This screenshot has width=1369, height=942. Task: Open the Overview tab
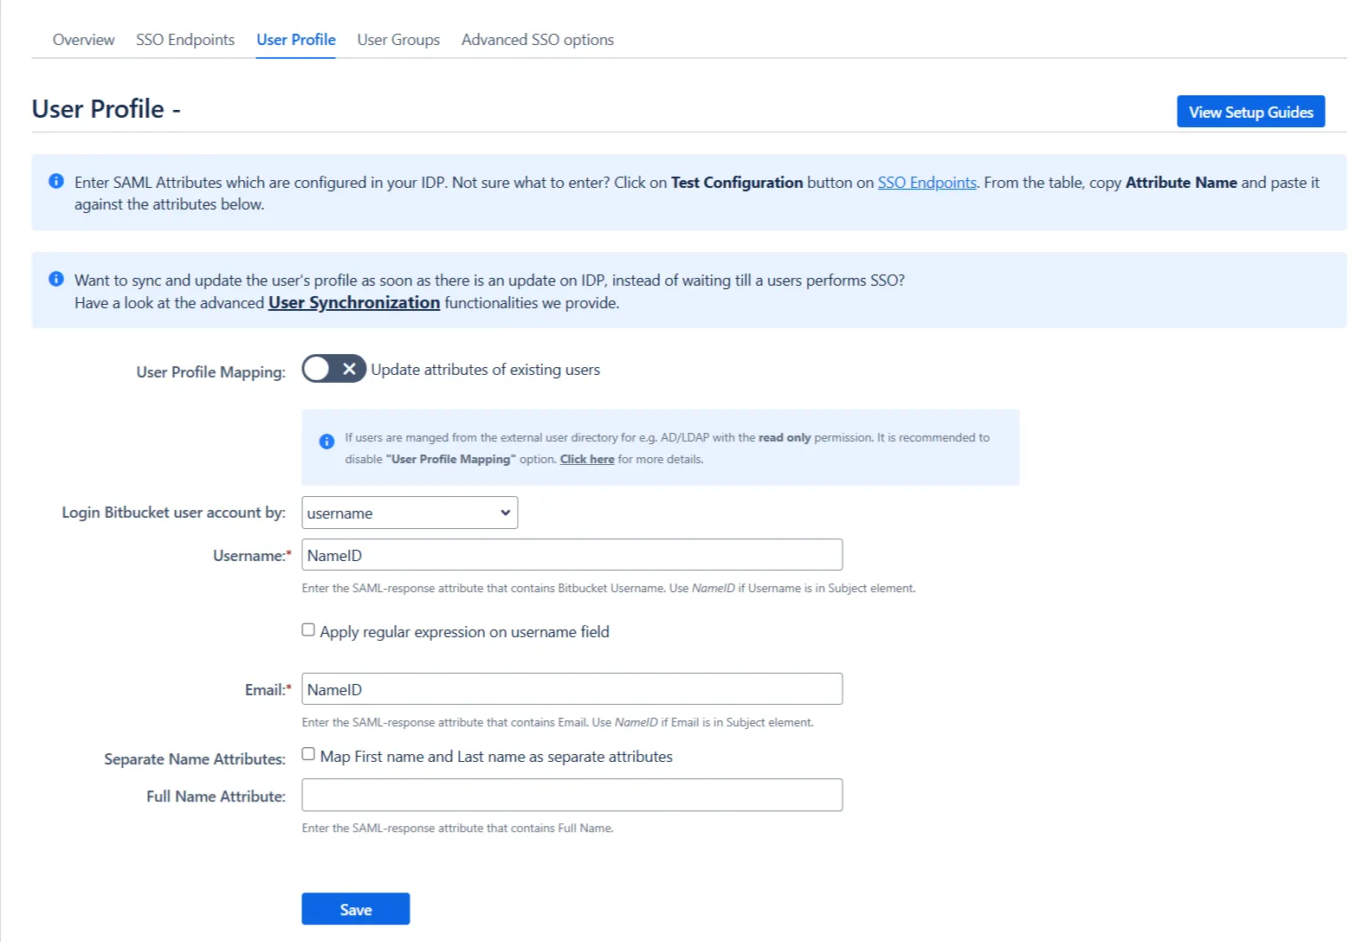click(x=83, y=40)
